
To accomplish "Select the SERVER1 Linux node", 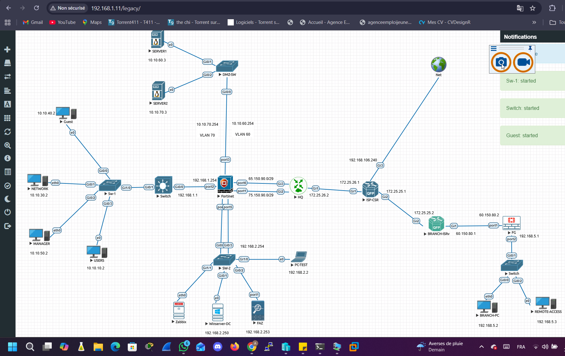I will pyautogui.click(x=157, y=39).
